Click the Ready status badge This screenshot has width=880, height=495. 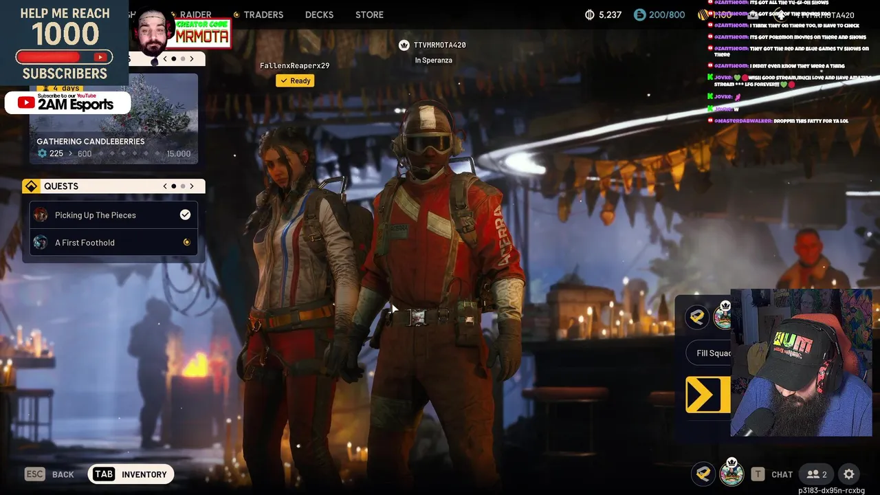[295, 80]
